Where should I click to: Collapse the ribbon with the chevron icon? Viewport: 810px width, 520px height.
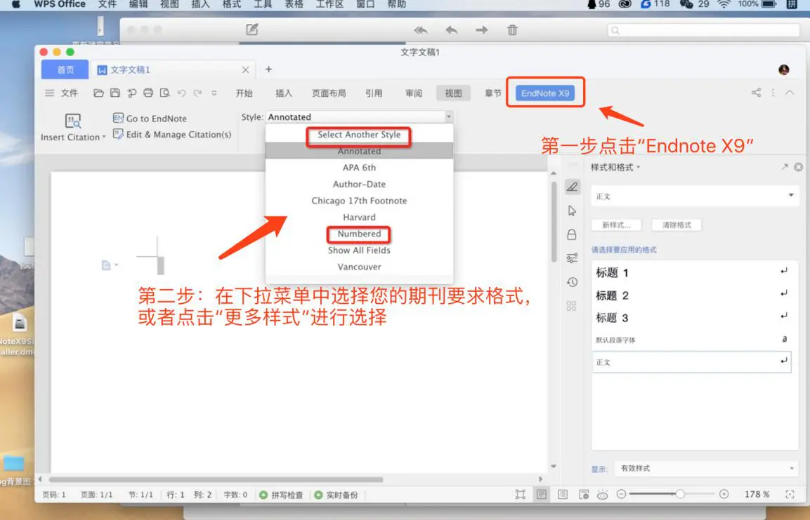click(790, 93)
